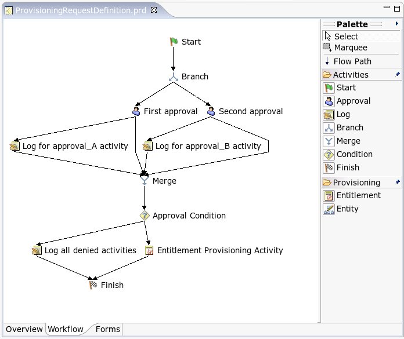The width and height of the screenshot is (404, 339).
Task: Pick the Entity provisioning tool
Action: 347,209
